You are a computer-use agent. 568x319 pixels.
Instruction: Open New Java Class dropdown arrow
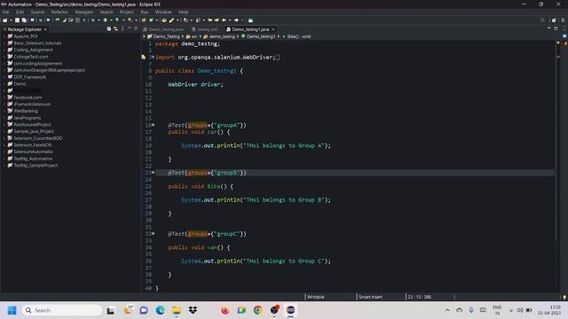click(156, 20)
